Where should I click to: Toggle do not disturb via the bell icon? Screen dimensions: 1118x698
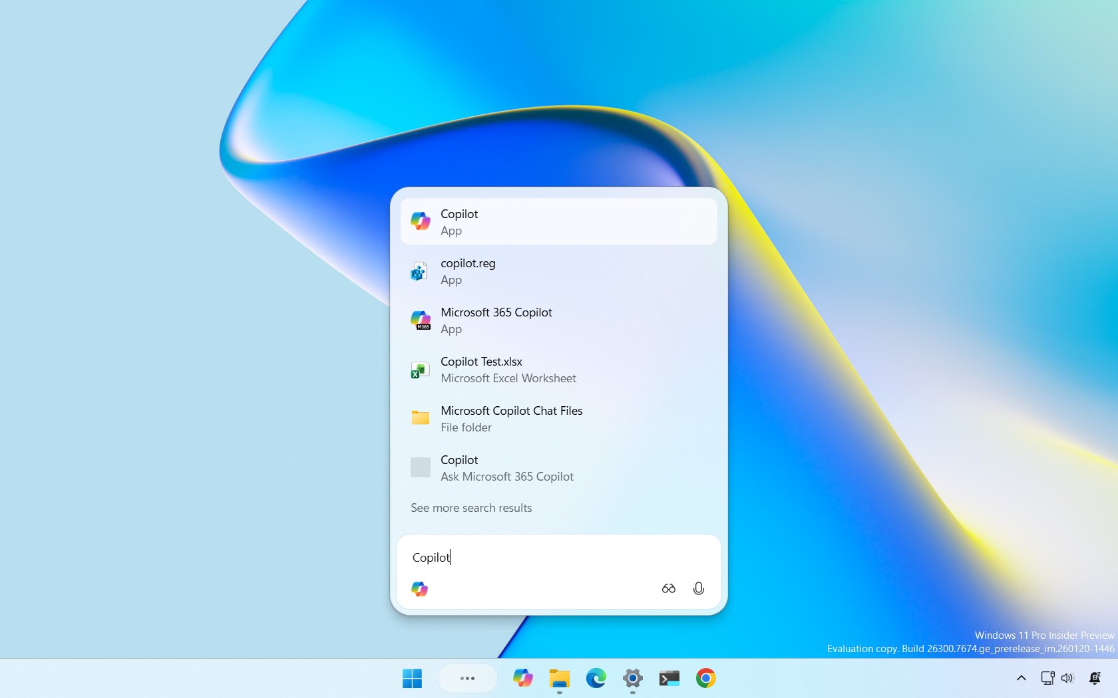(1096, 678)
